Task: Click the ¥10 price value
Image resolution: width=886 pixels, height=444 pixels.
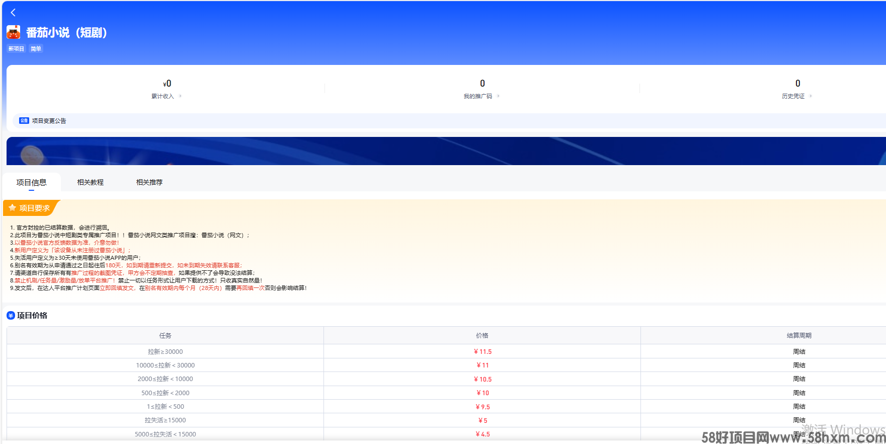Action: click(x=482, y=393)
